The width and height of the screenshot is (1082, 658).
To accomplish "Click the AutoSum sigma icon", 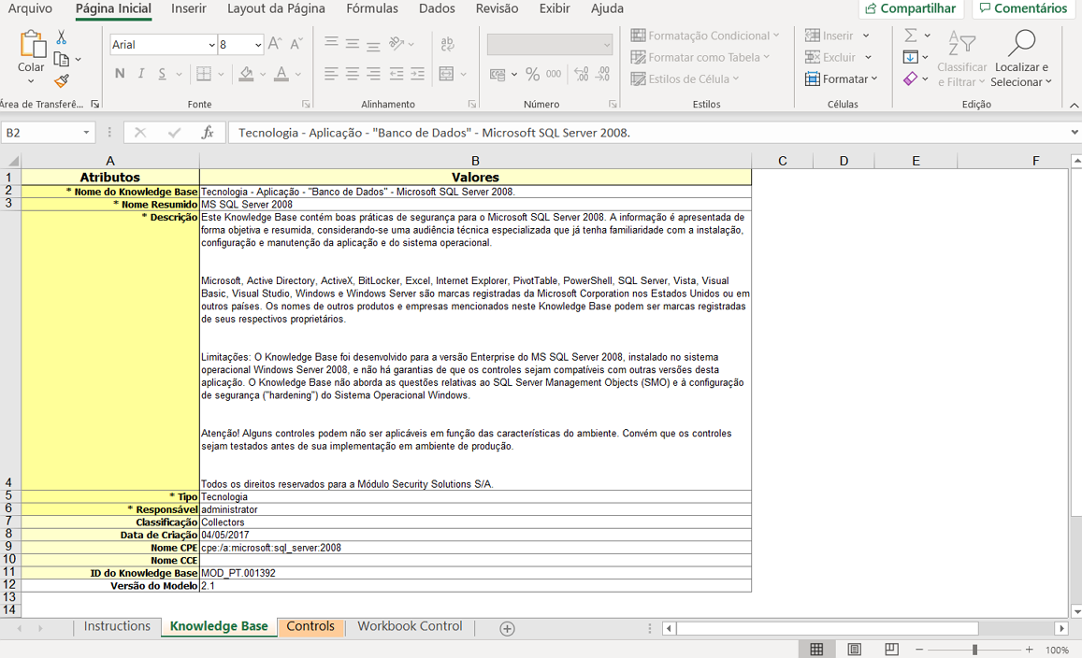I will click(x=911, y=36).
